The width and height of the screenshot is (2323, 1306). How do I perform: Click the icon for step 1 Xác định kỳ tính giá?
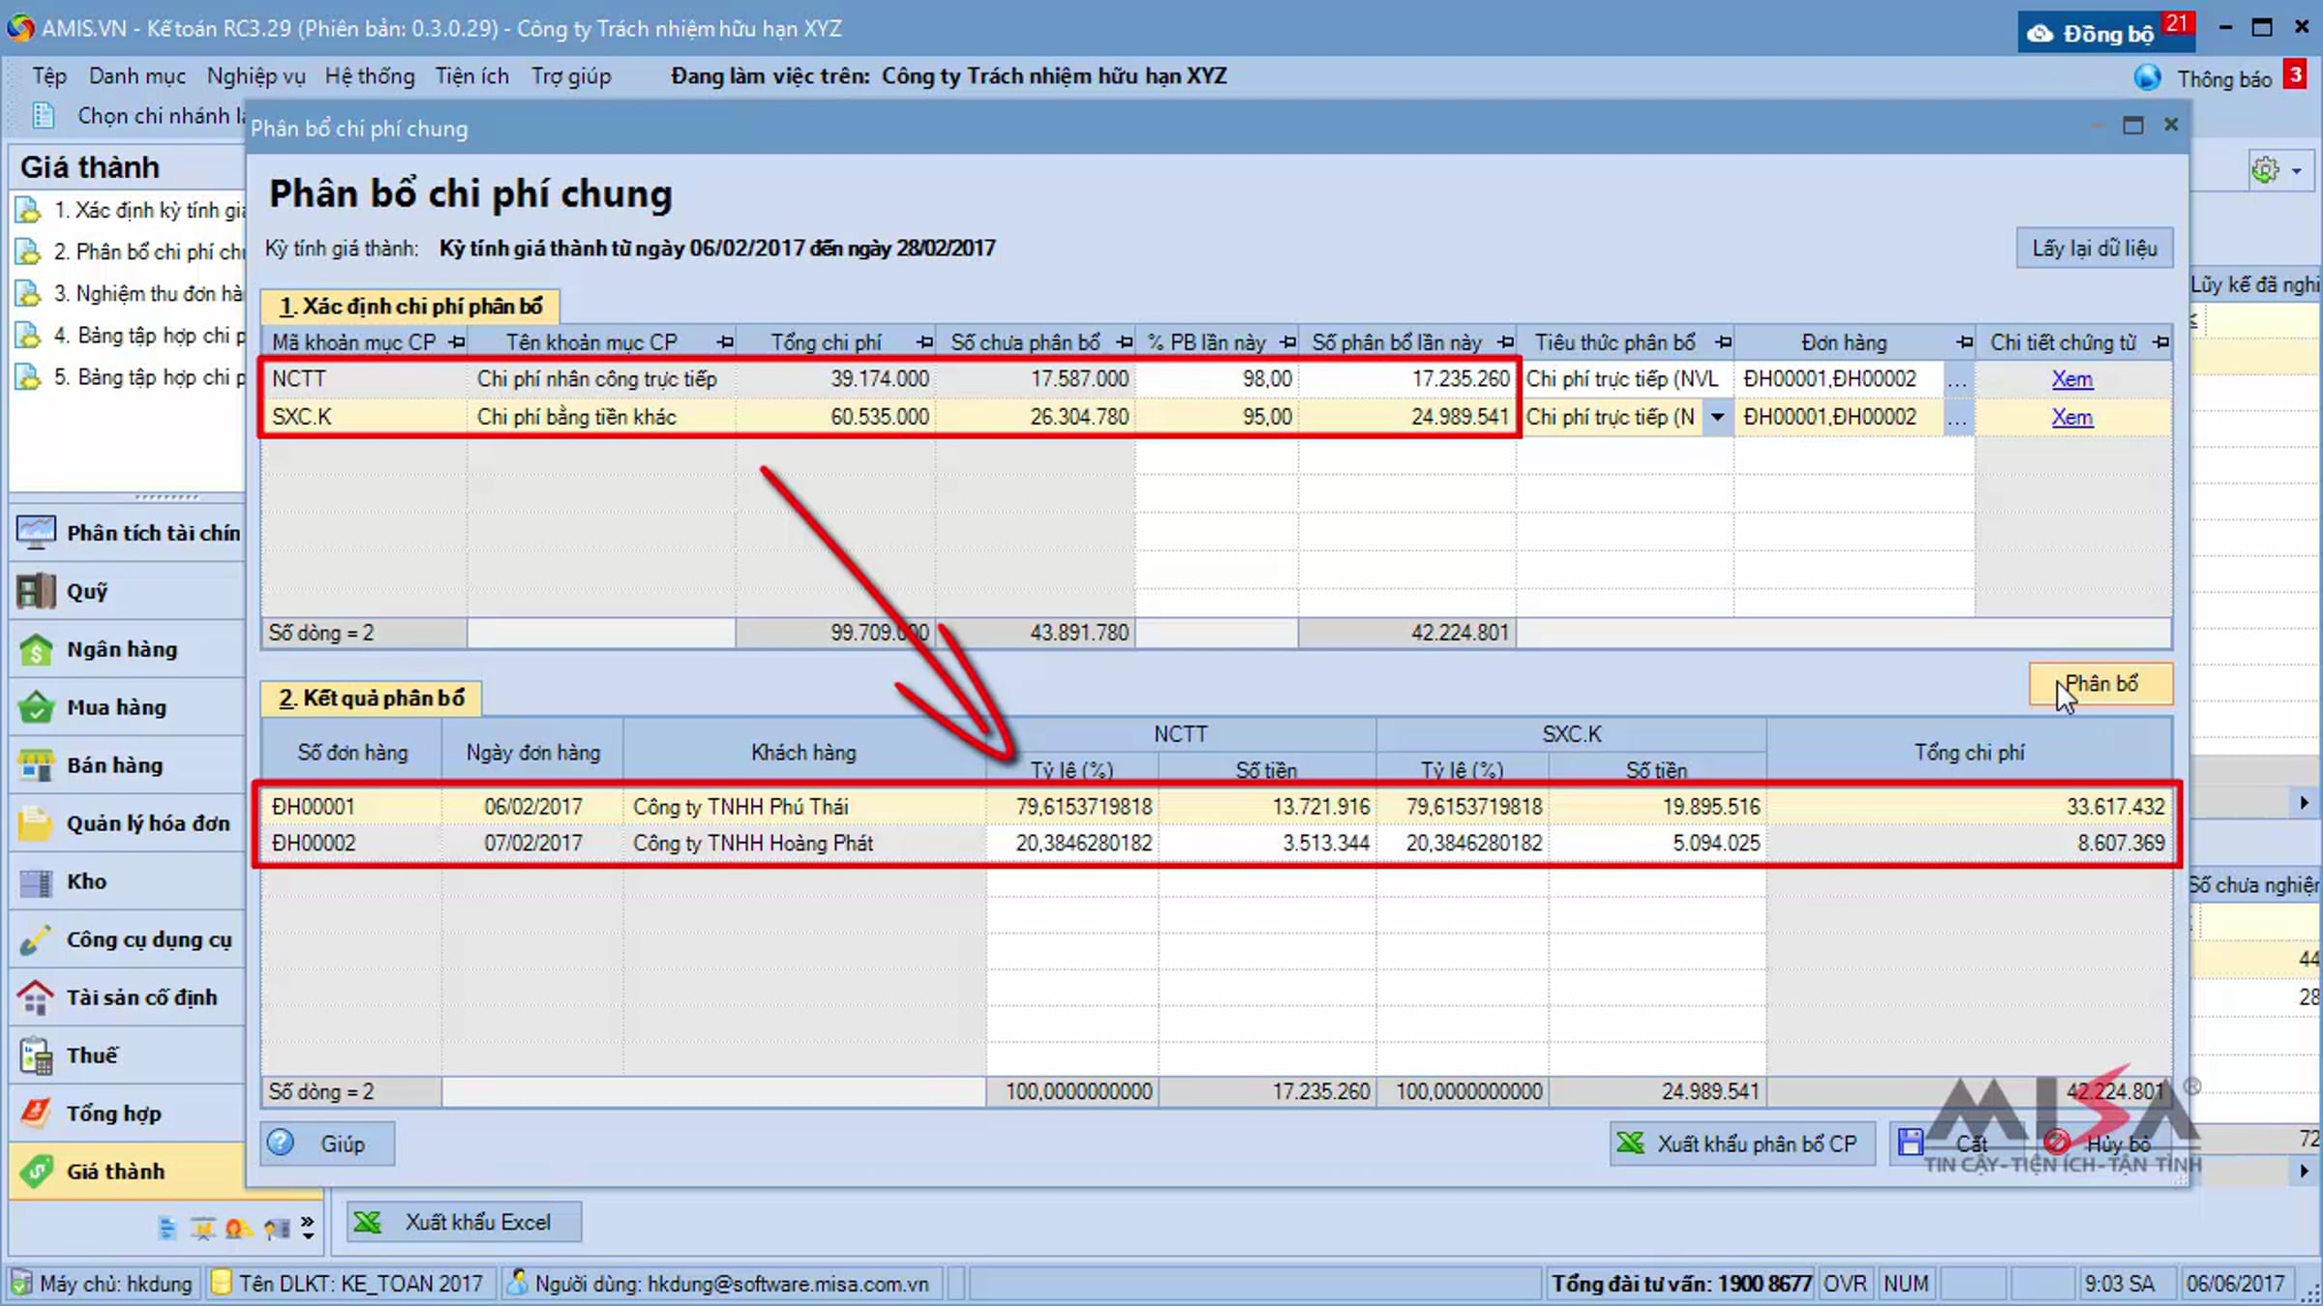tap(28, 210)
